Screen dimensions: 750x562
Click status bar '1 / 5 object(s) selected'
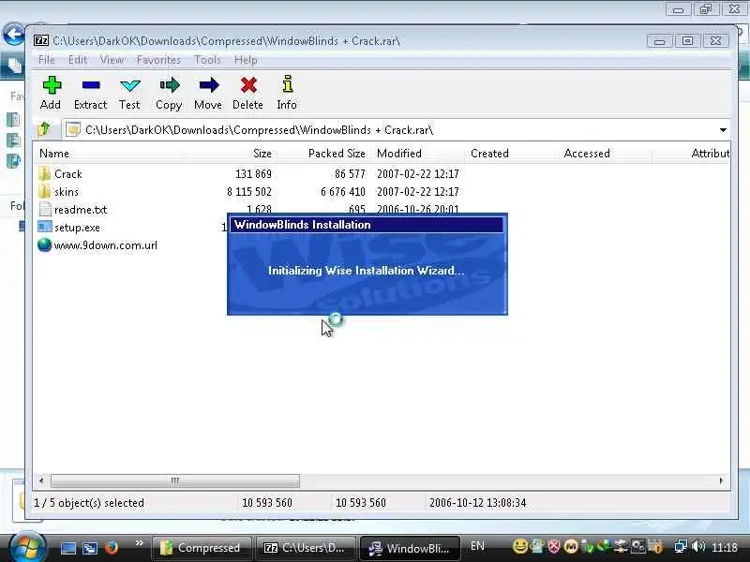point(89,503)
